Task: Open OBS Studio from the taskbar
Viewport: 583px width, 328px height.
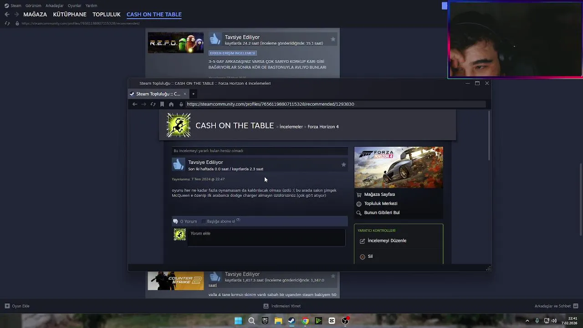Action: tap(345, 321)
